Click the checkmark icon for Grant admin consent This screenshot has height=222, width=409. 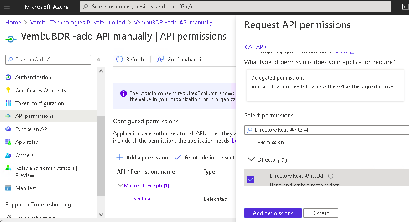tap(178, 157)
